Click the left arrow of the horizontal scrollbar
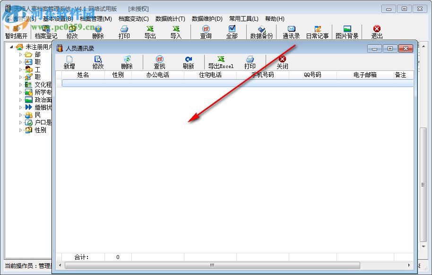 click(60, 265)
